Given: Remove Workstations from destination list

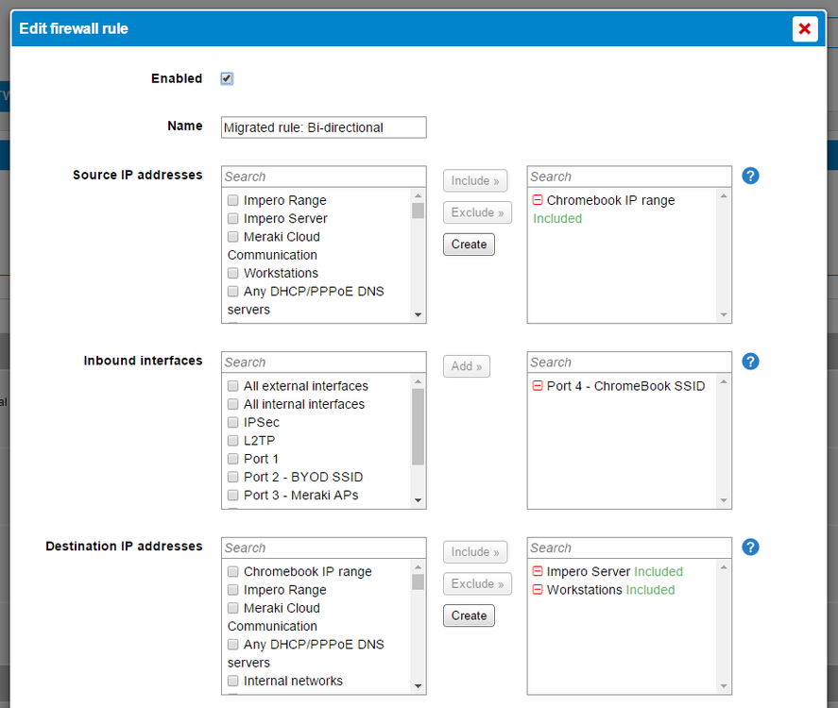Looking at the screenshot, I should 538,589.
